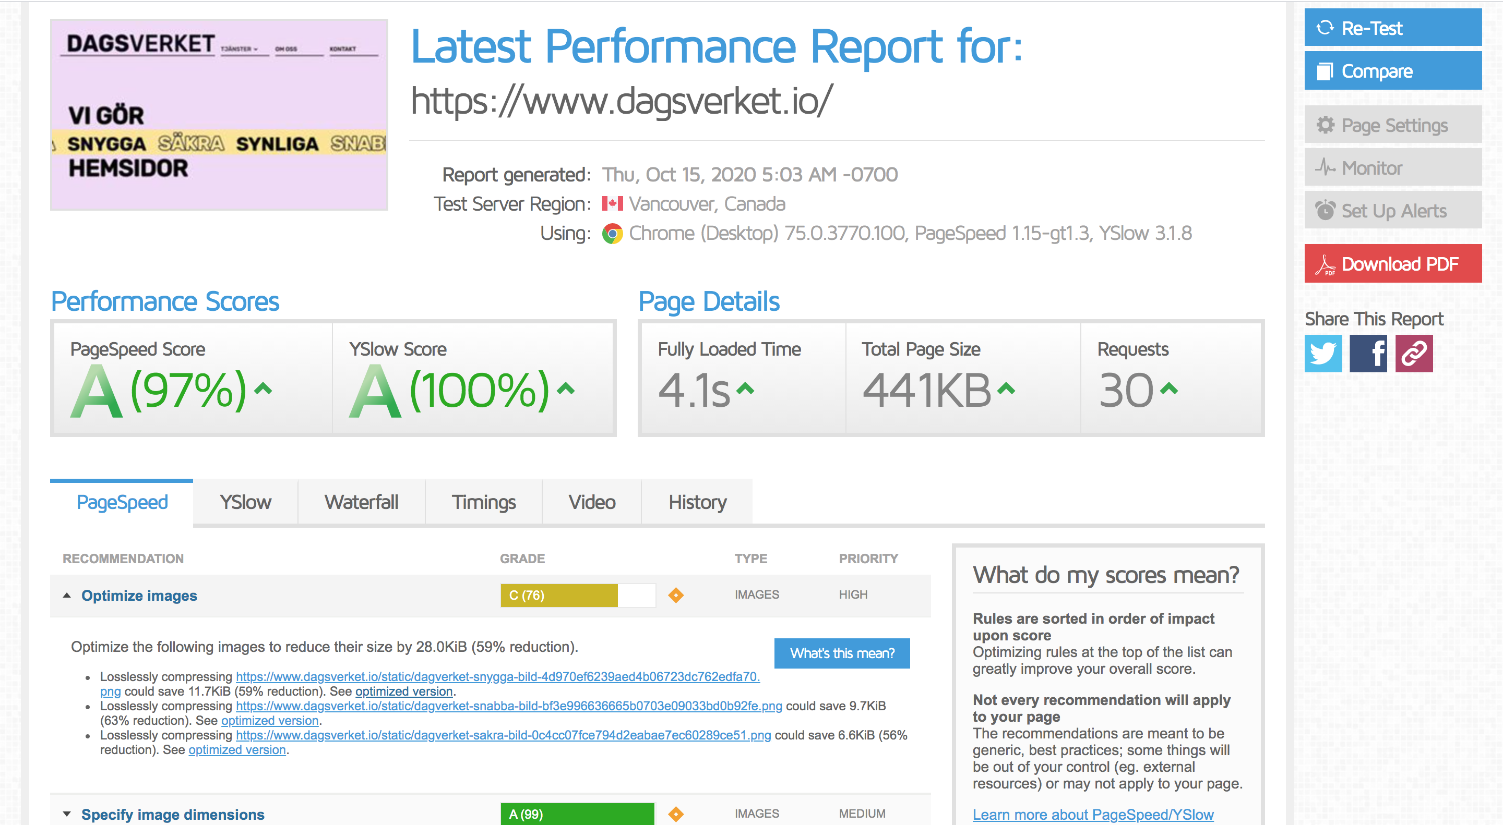The height and width of the screenshot is (825, 1503).
Task: Copy report link via chain icon
Action: point(1414,354)
